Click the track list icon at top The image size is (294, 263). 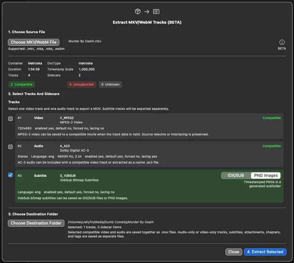pyautogui.click(x=156, y=12)
